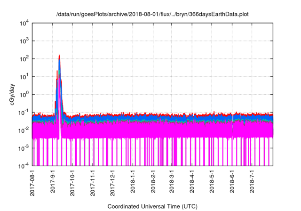
Task: Click the 10^-1 y-axis tick label
Action: [x=24, y=113]
